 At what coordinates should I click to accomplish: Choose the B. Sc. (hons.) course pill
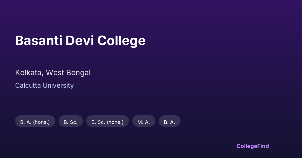pos(107,122)
